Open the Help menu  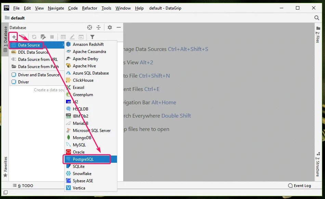click(139, 8)
